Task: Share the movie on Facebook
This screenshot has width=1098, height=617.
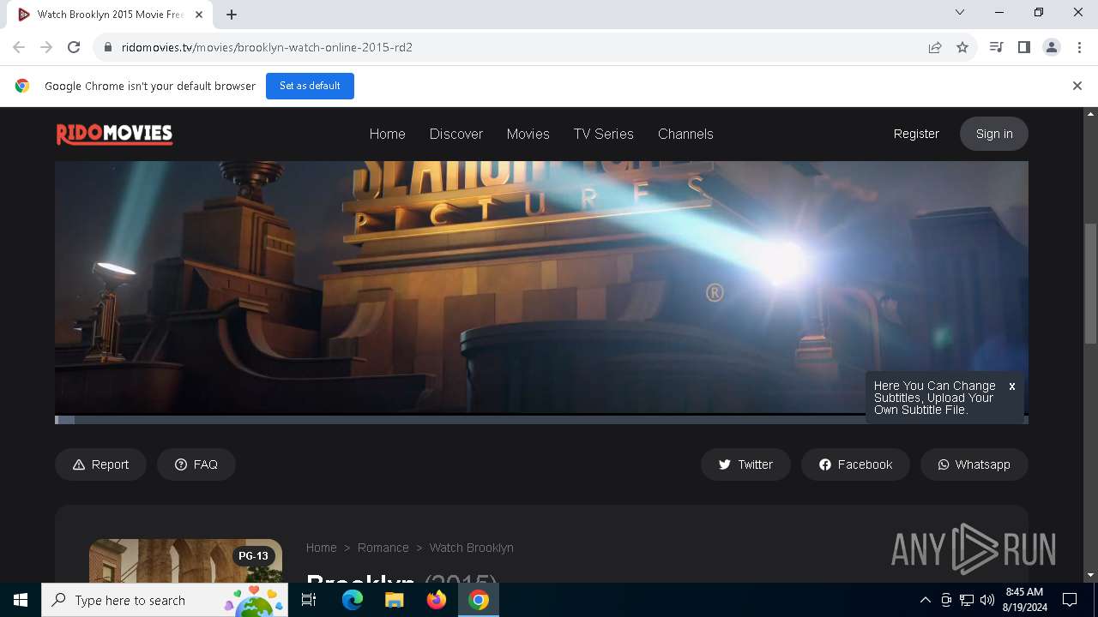Action: coord(855,464)
